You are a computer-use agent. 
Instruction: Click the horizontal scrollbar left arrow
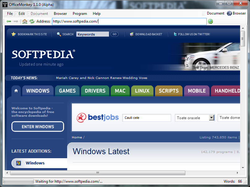[x=7, y=173]
